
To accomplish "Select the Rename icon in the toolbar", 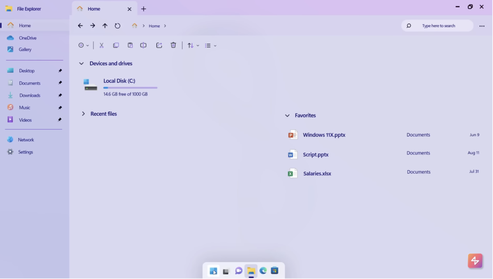I will coord(143,45).
